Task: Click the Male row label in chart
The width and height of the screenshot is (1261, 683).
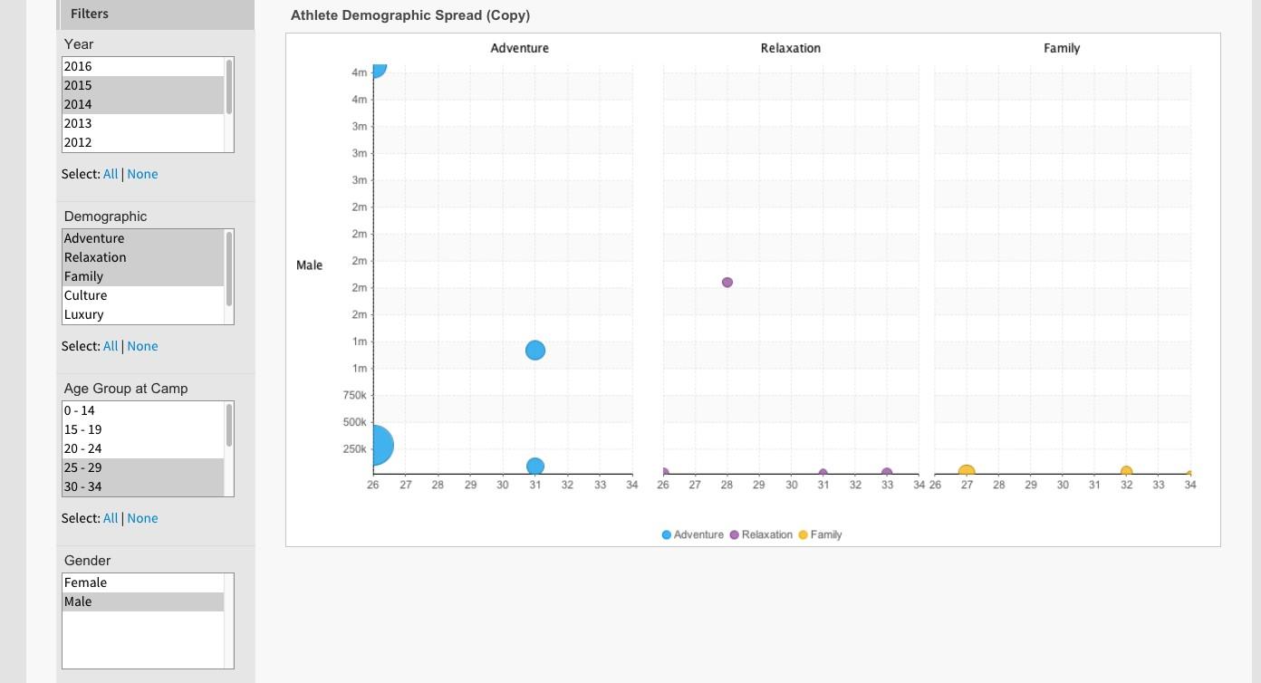Action: (309, 265)
